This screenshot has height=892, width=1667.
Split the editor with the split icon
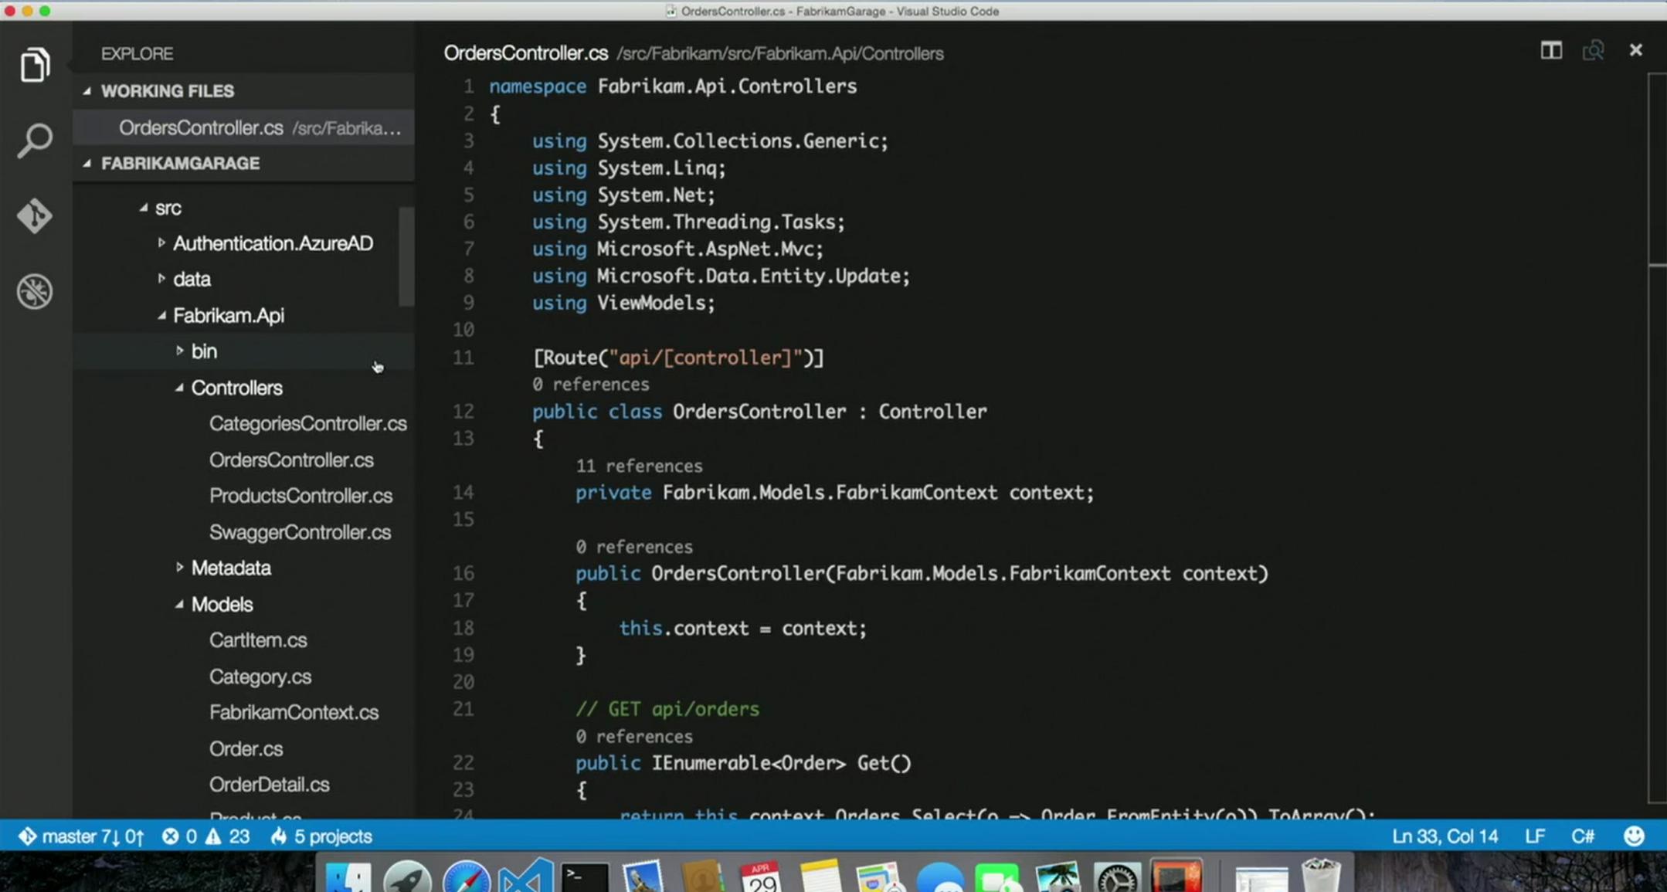(x=1550, y=51)
